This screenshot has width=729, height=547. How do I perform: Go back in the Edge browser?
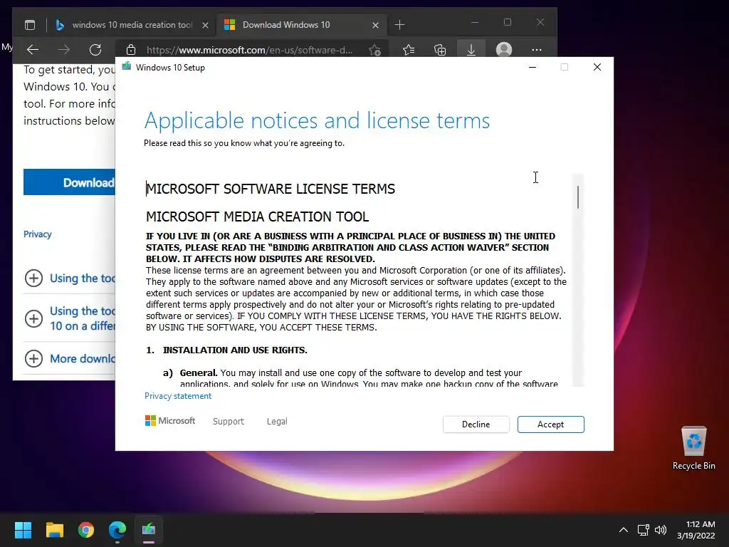click(33, 49)
